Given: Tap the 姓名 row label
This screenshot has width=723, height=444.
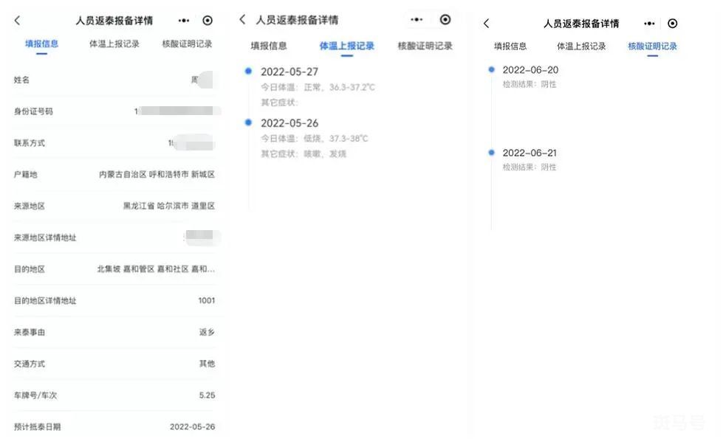Looking at the screenshot, I should [21, 80].
